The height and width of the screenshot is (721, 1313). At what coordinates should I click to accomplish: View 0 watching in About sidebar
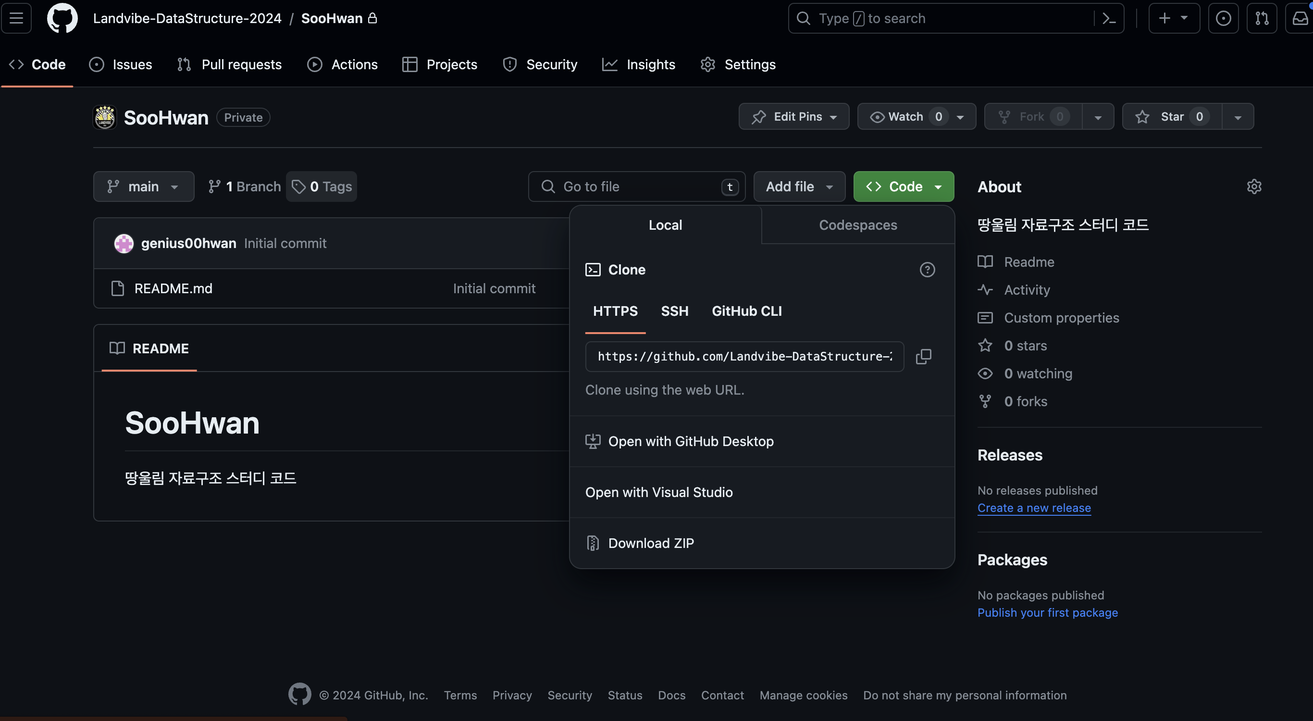tap(1025, 373)
